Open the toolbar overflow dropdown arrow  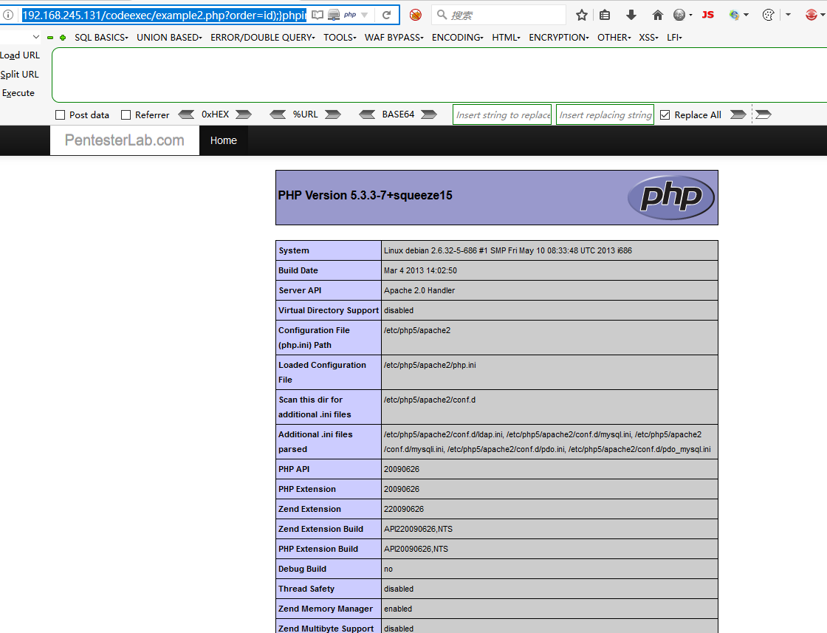(x=788, y=15)
